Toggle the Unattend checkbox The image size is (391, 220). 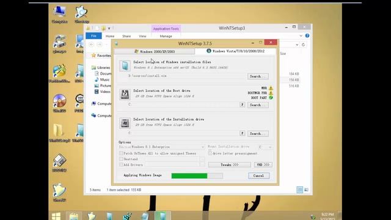pyautogui.click(x=121, y=159)
